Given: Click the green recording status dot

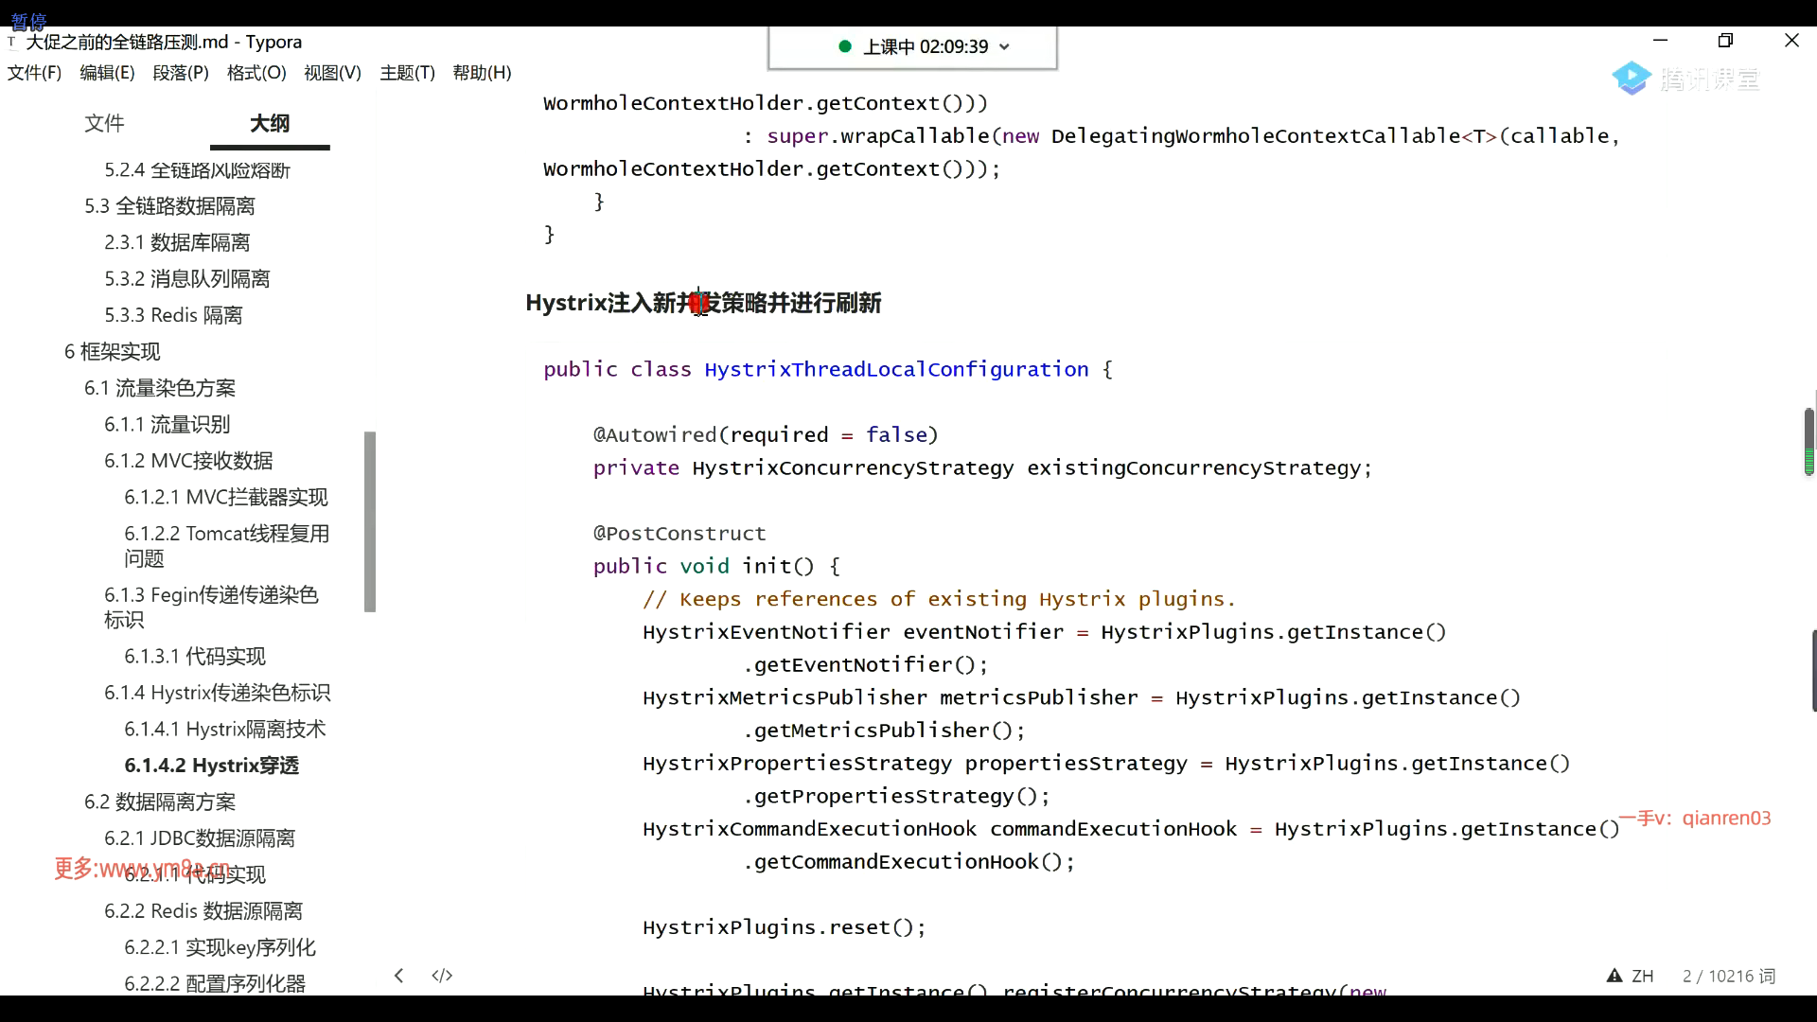Looking at the screenshot, I should pyautogui.click(x=845, y=46).
